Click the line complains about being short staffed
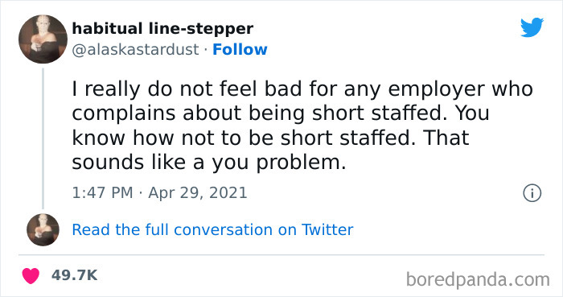Image resolution: width=563 pixels, height=297 pixels. (x=281, y=113)
